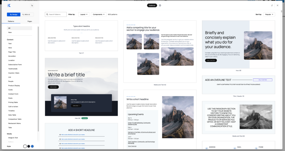Select the blue style color swatch

32,146
